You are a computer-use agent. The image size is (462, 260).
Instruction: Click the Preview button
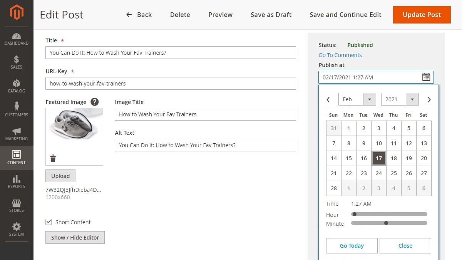tap(221, 15)
